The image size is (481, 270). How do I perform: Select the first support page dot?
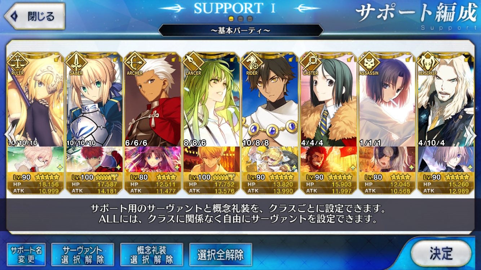click(x=231, y=19)
